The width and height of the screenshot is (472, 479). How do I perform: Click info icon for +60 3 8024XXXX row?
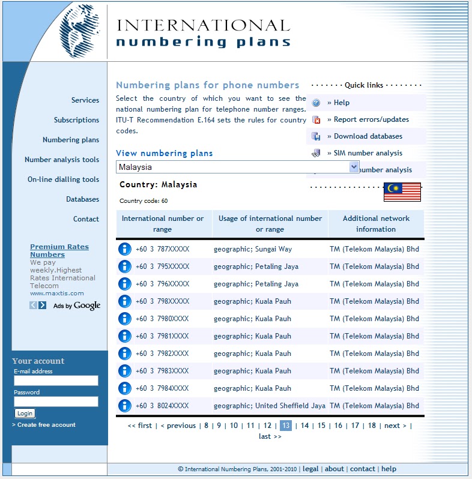pyautogui.click(x=125, y=406)
